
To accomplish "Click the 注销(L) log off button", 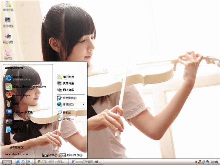I will 50,155.
